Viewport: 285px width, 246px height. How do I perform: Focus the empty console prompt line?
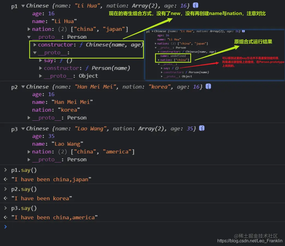pos(143,227)
